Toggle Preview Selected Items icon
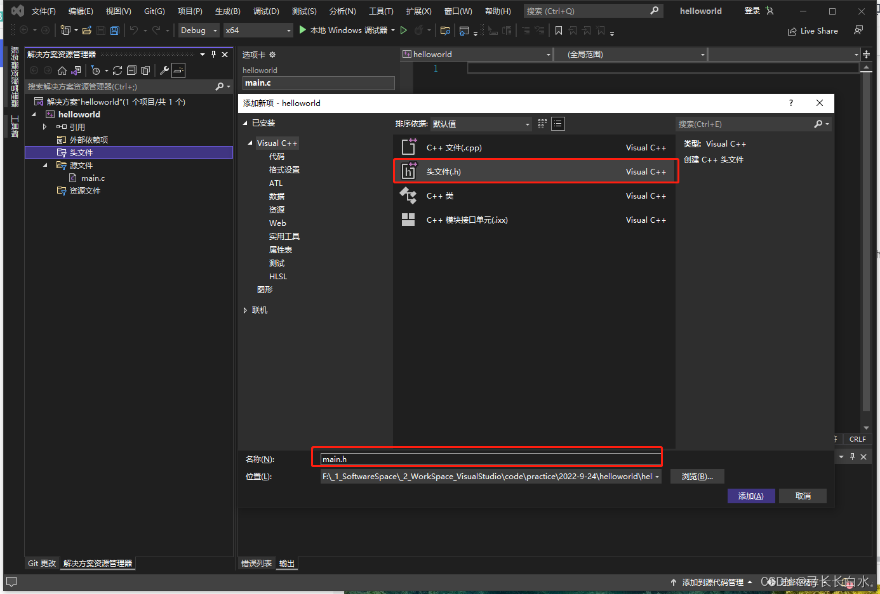Screen dimensions: 880x594 click(178, 70)
